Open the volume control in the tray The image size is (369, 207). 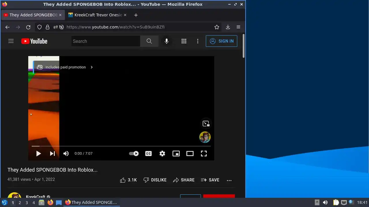325,202
